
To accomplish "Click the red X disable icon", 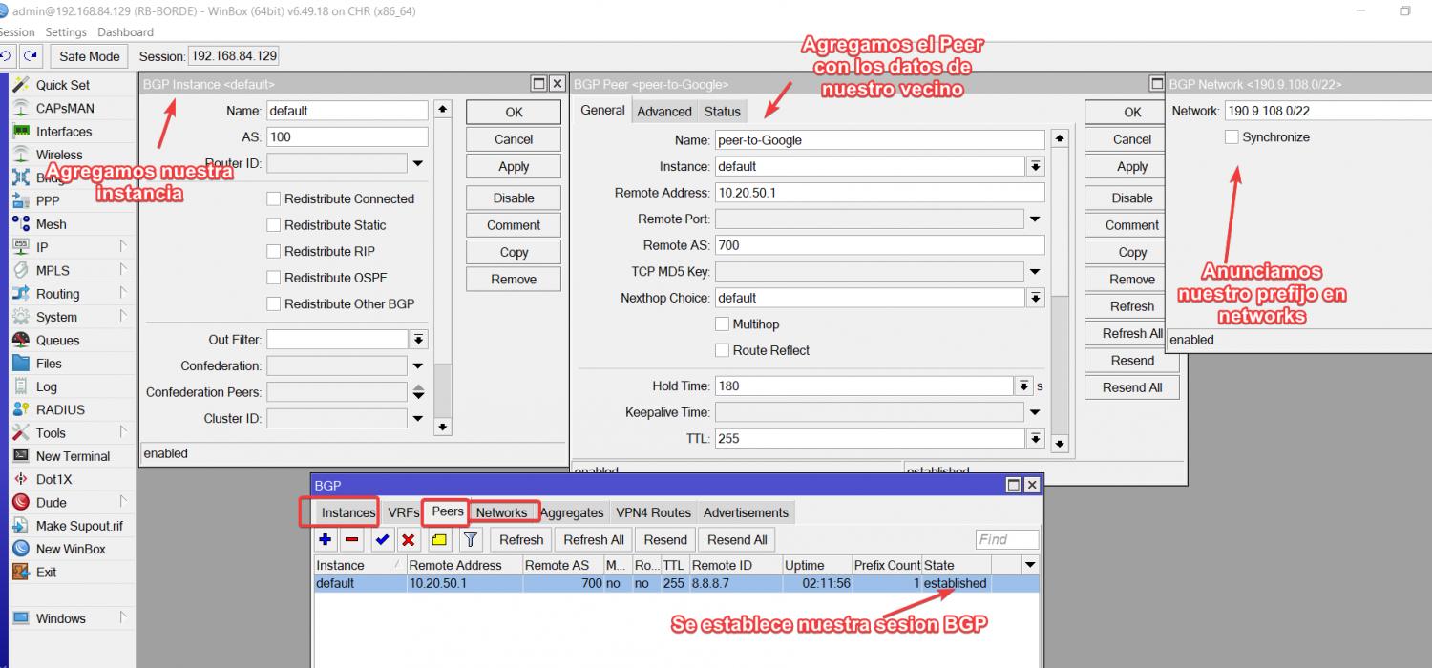I will click(409, 540).
